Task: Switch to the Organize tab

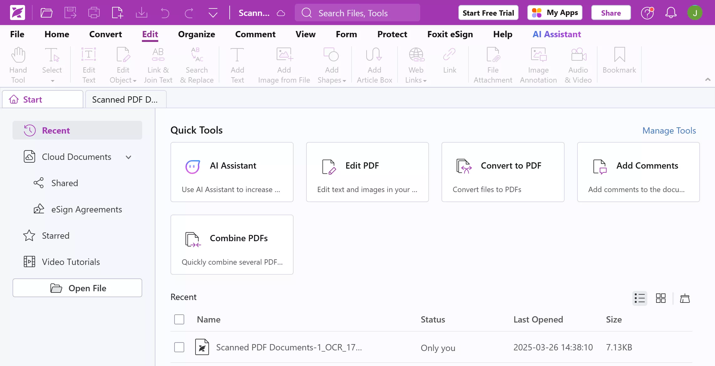Action: [196, 34]
